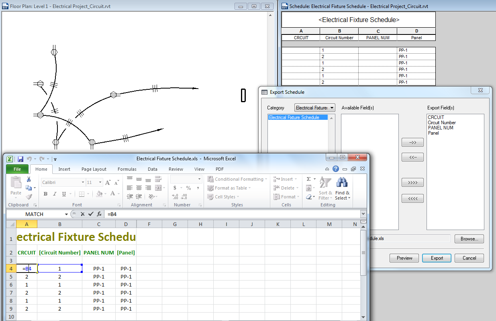
Task: Cancel formula entry with X icon
Action: coord(82,214)
